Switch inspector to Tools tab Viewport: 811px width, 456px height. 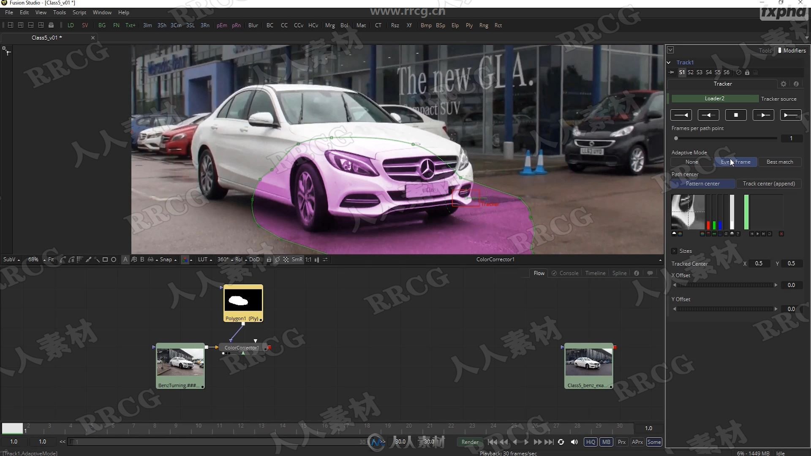[x=765, y=50]
